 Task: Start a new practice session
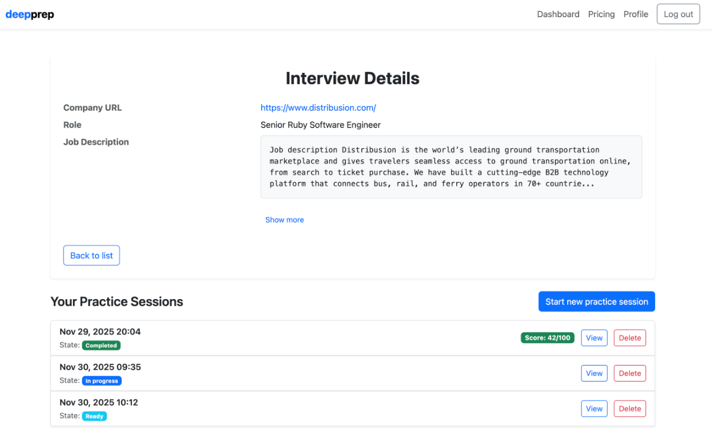596,301
